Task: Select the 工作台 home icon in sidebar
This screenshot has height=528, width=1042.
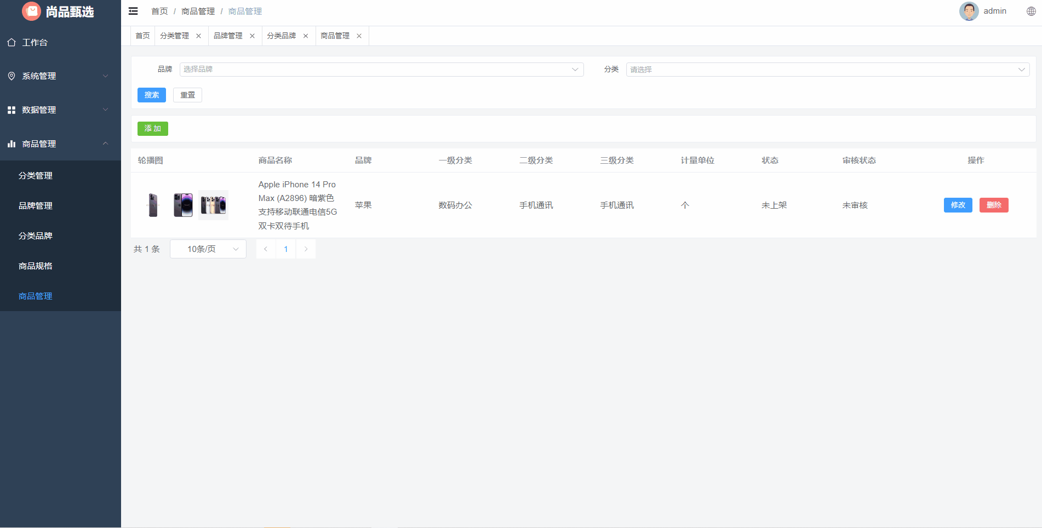Action: coord(12,42)
